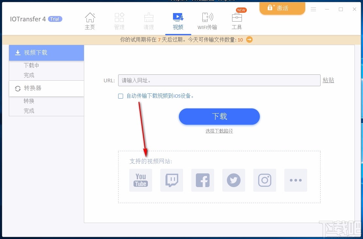Screen dimensions: 363x239
Task: Click inside the URL input field
Action: tap(219, 80)
